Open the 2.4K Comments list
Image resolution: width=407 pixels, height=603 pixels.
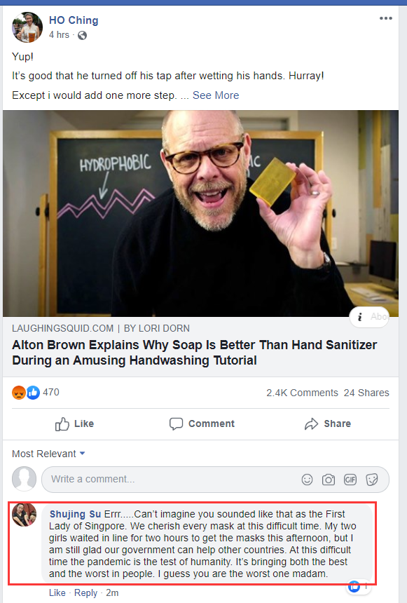pyautogui.click(x=302, y=393)
